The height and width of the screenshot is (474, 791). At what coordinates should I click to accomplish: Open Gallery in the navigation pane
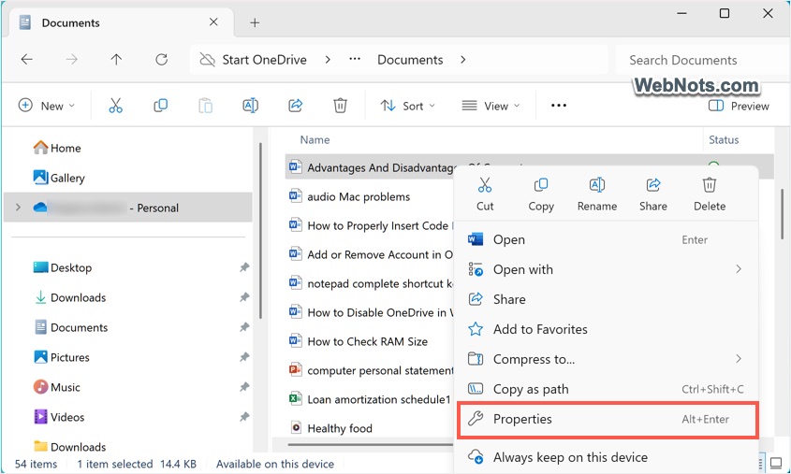(x=59, y=178)
